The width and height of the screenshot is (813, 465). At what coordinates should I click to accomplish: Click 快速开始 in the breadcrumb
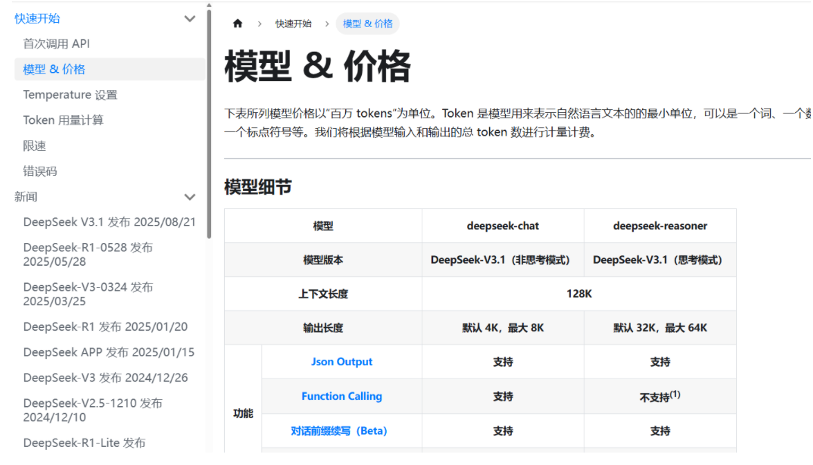[x=293, y=24]
